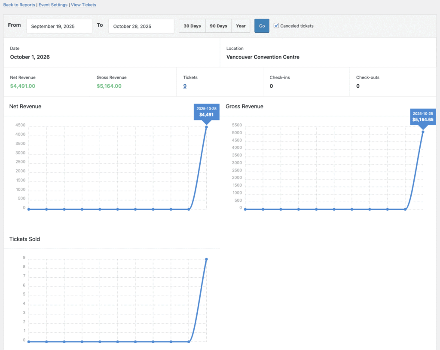
Task: Click the green Gross Revenue $5,164.00 value
Action: [109, 86]
